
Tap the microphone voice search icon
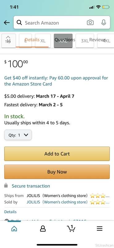coord(103,22)
